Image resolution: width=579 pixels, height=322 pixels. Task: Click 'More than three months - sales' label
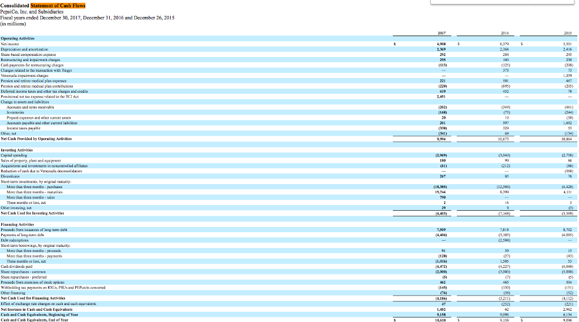[x=31, y=197]
